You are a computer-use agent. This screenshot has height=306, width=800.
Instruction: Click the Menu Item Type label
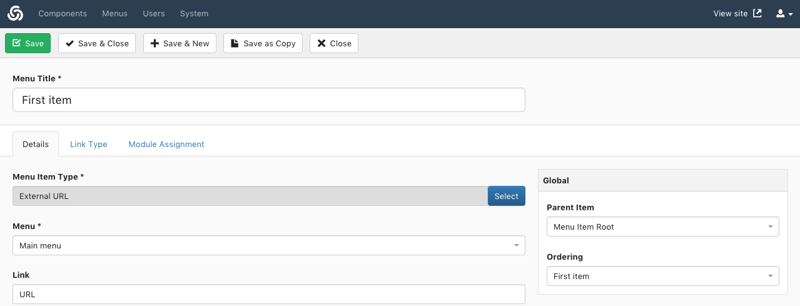pyautogui.click(x=48, y=176)
